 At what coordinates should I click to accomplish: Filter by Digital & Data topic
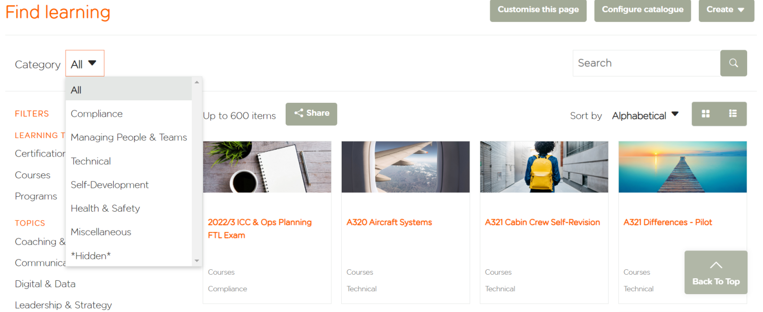(45, 284)
